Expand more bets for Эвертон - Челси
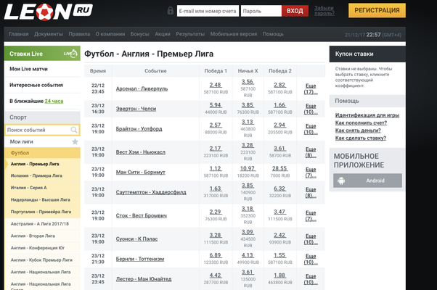The height and width of the screenshot is (290, 437). pyautogui.click(x=310, y=109)
